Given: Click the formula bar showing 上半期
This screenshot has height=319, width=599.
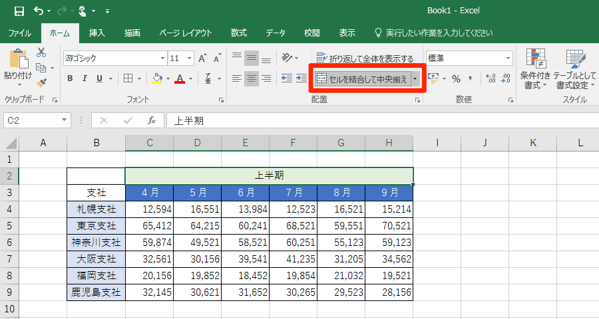Looking at the screenshot, I should (x=383, y=120).
